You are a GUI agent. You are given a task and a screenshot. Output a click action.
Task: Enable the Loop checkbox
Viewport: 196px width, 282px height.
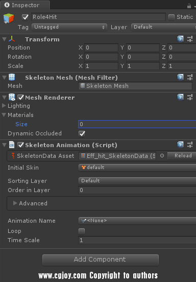pos(82,231)
